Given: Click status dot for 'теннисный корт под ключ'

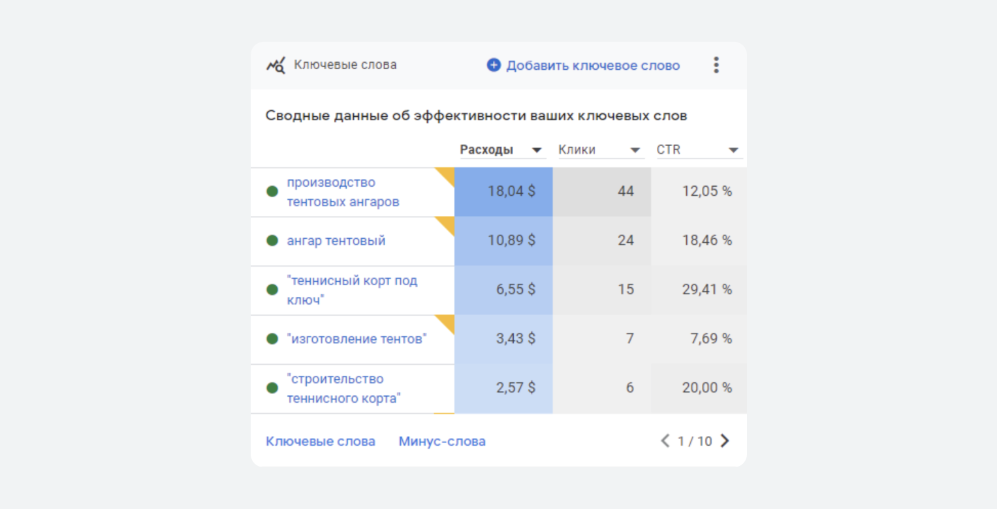Looking at the screenshot, I should (x=272, y=290).
